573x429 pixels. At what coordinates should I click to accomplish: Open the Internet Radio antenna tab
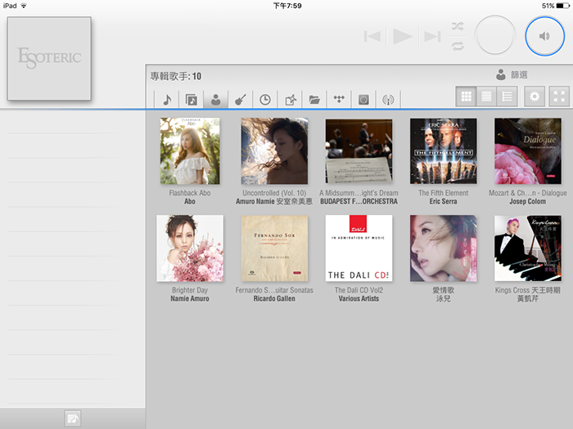coord(388,99)
